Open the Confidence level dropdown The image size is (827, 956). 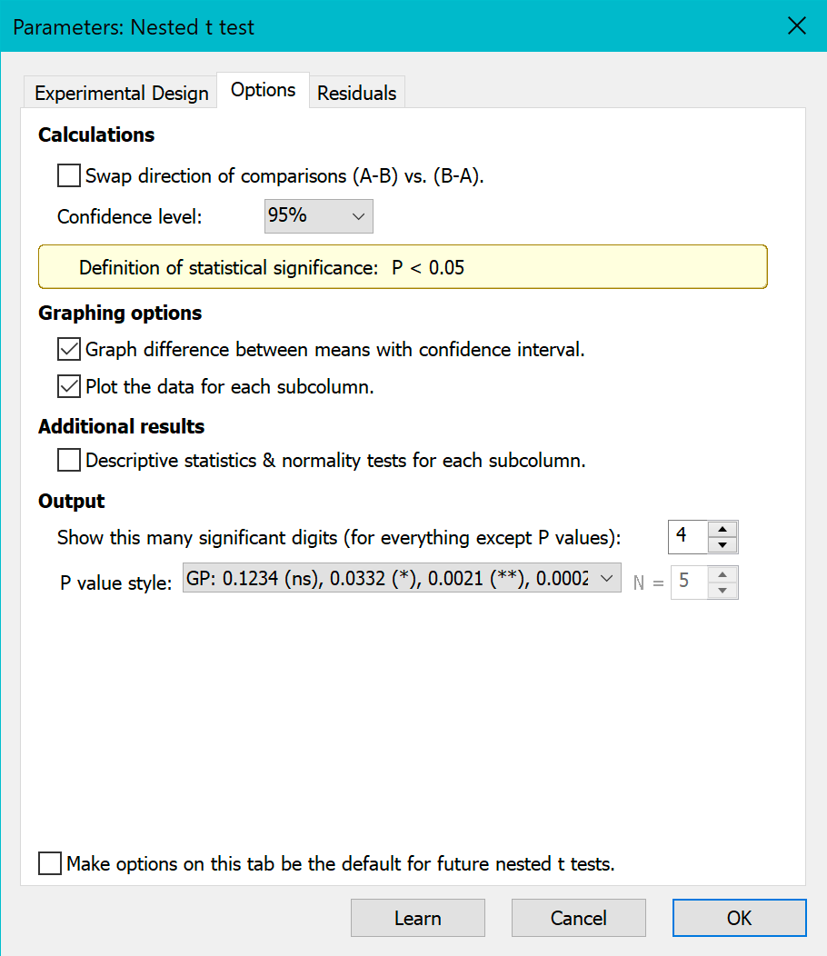coord(318,216)
